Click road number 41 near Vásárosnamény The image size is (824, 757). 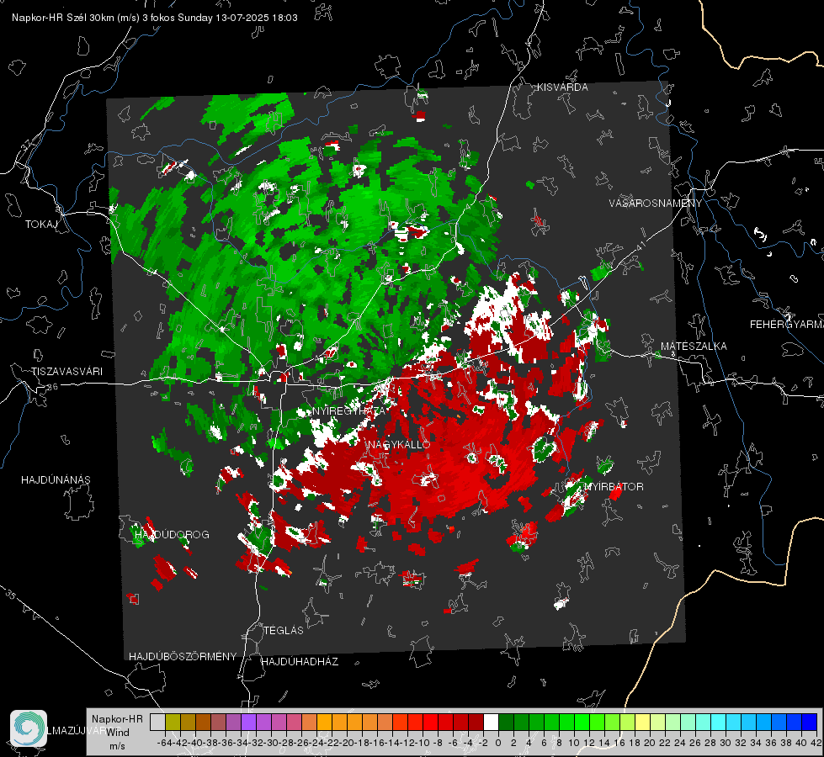point(640,246)
